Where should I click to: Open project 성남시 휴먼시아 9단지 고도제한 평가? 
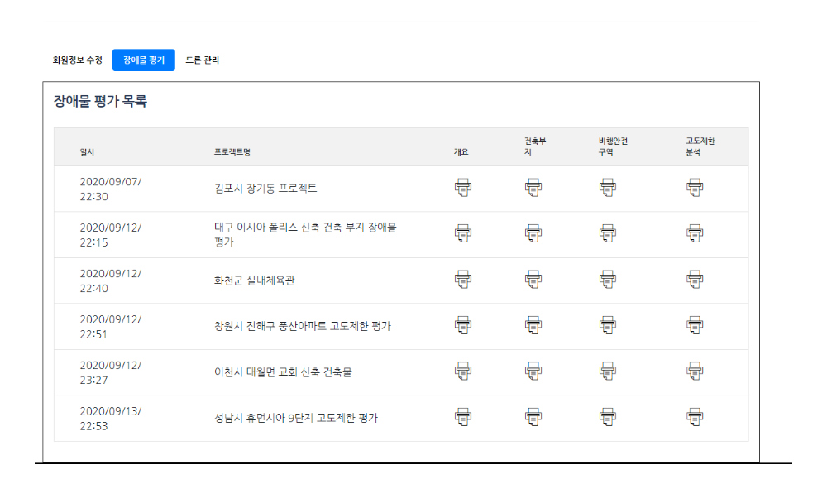(x=296, y=418)
